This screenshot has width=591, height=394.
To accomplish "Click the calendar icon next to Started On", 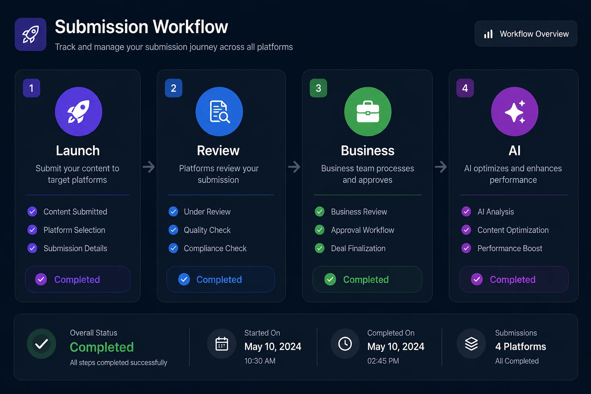I will point(222,344).
